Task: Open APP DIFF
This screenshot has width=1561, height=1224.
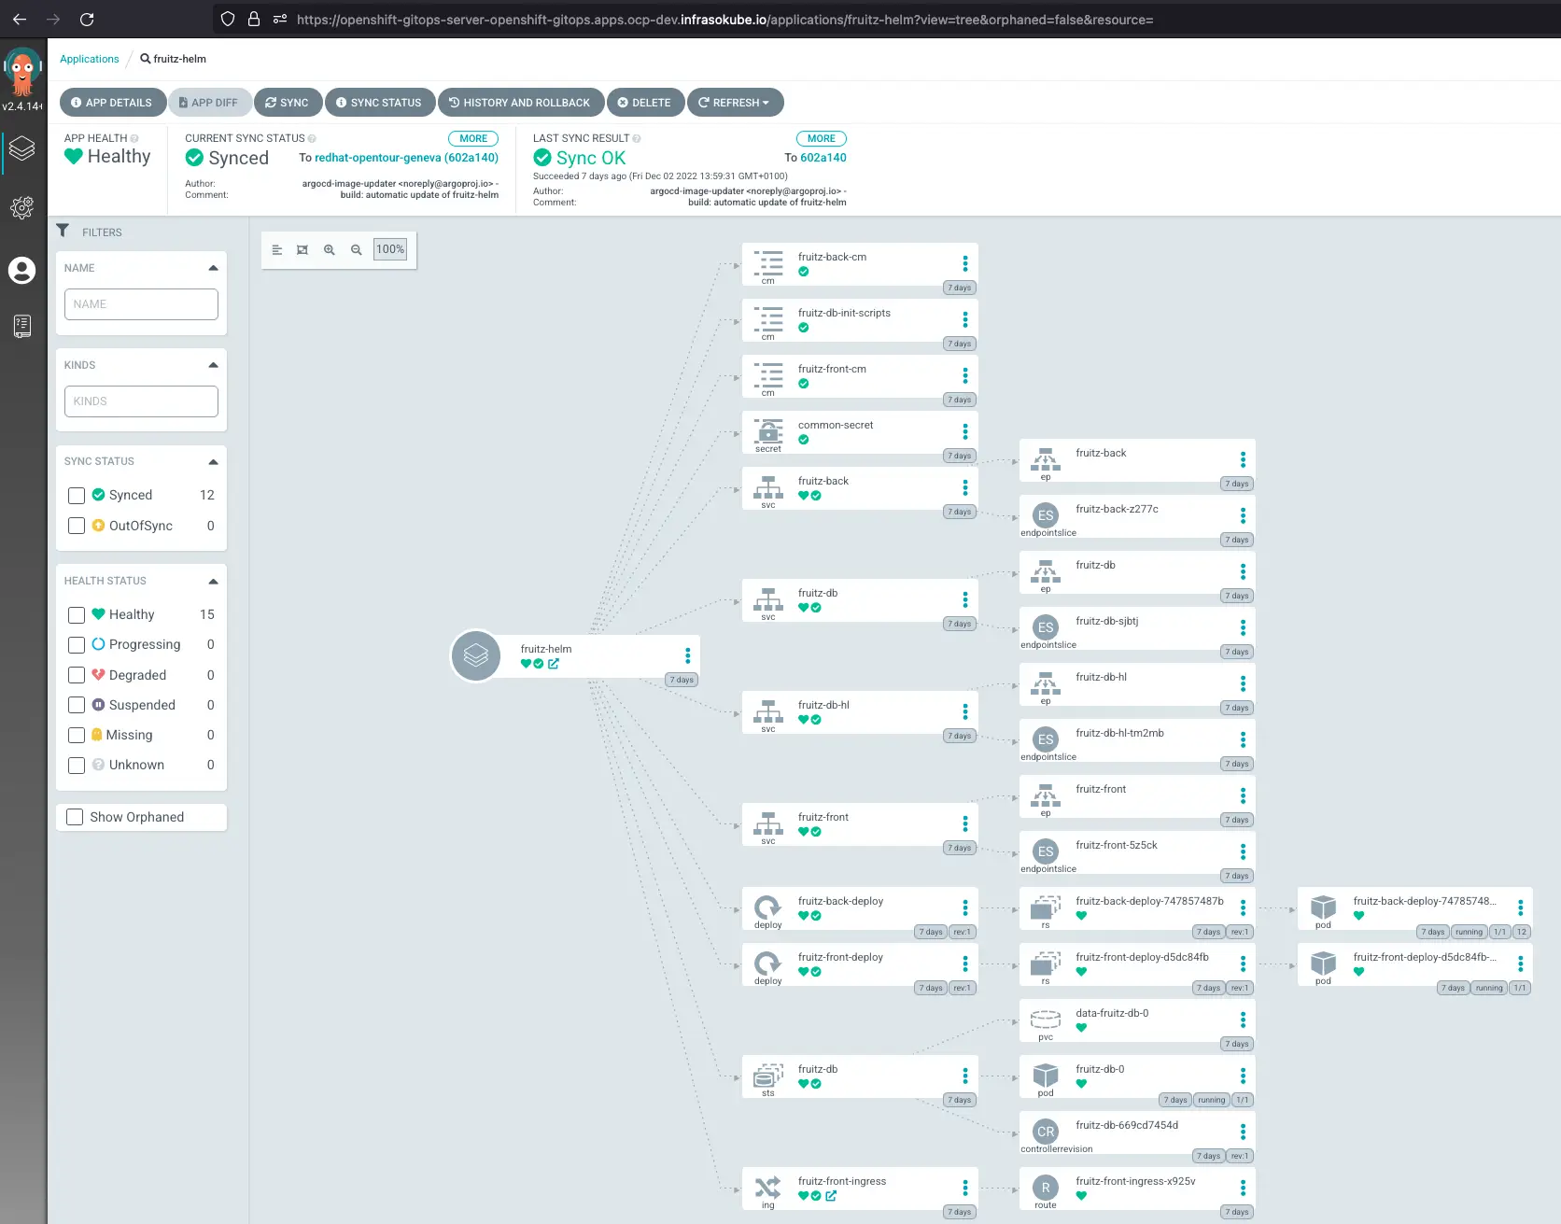Action: 209,103
